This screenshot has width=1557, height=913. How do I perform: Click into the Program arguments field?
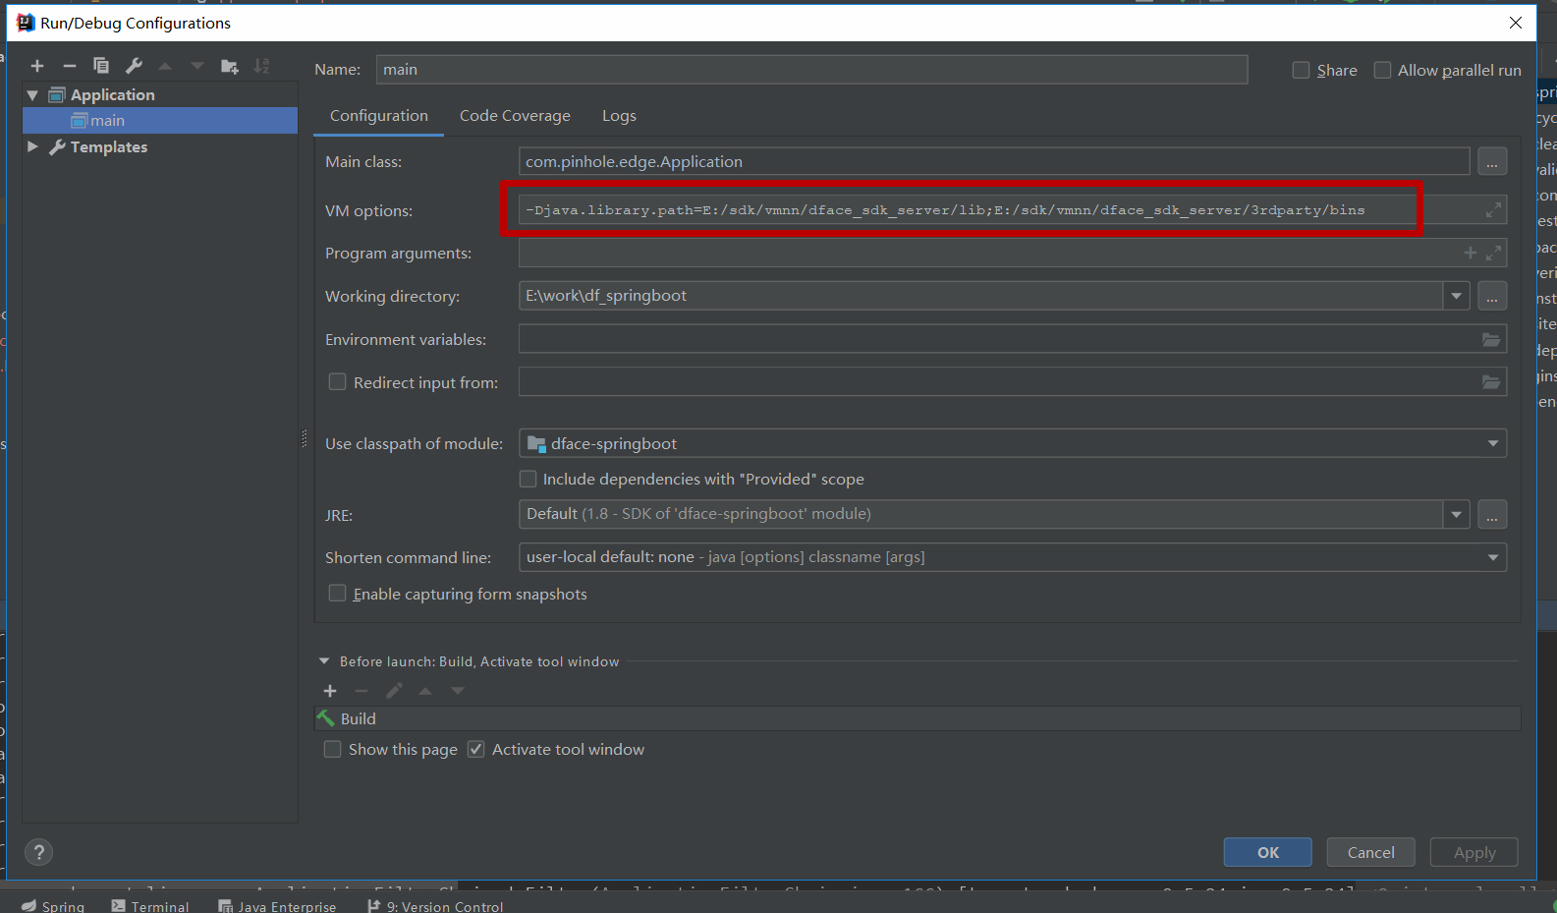982,254
